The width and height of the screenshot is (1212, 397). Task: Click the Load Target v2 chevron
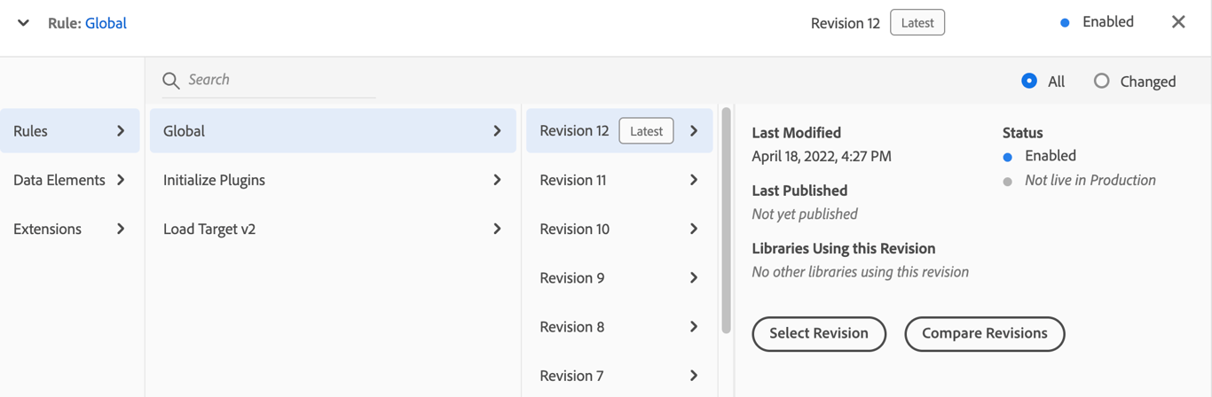click(x=497, y=229)
